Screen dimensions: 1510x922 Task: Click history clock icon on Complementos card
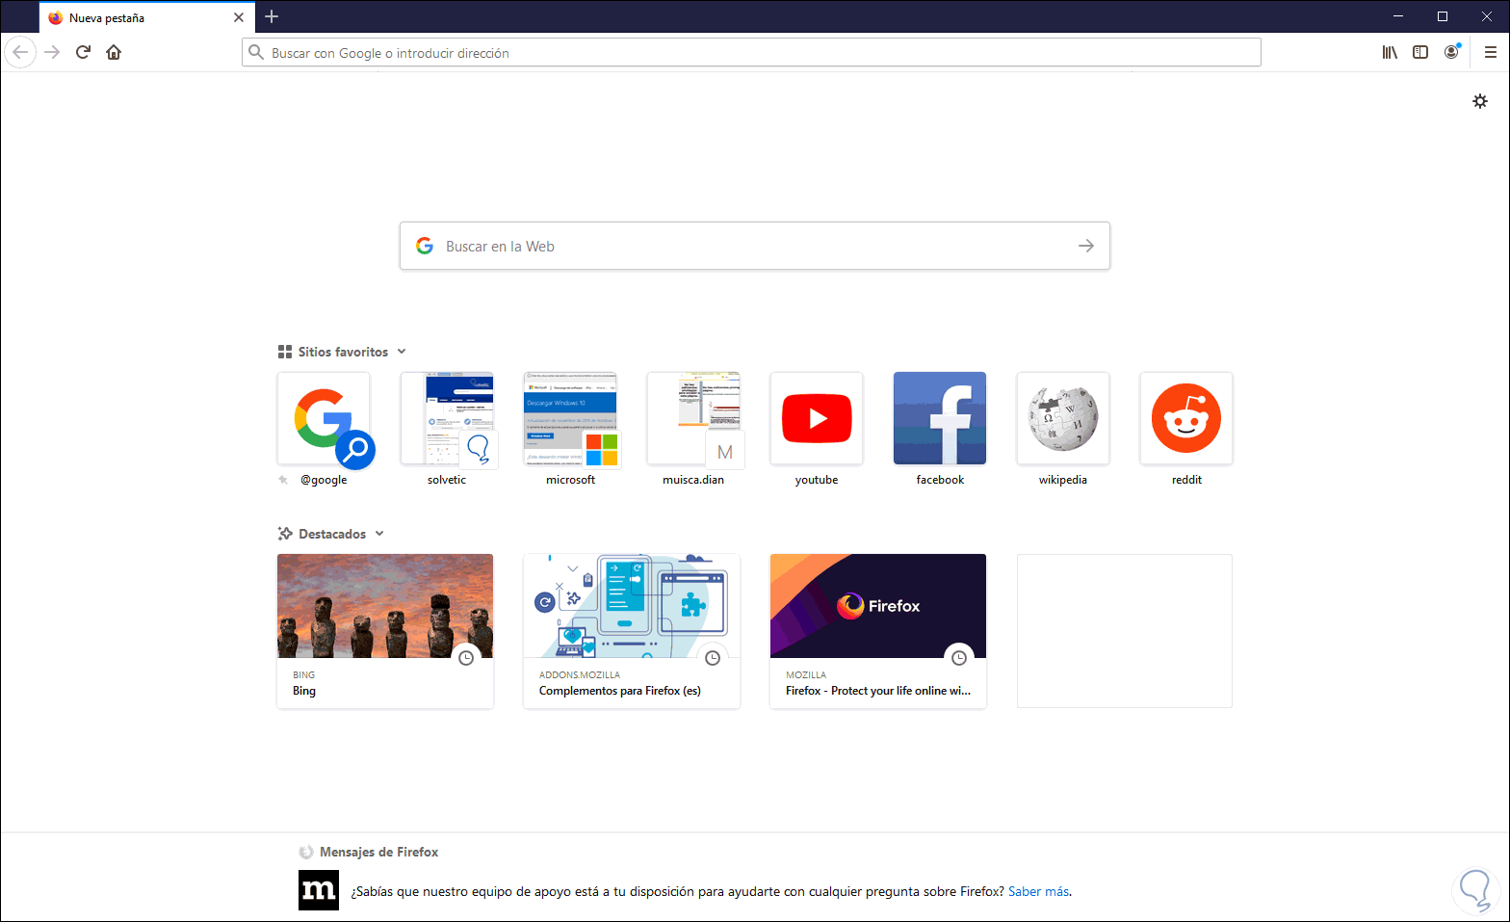point(713,658)
